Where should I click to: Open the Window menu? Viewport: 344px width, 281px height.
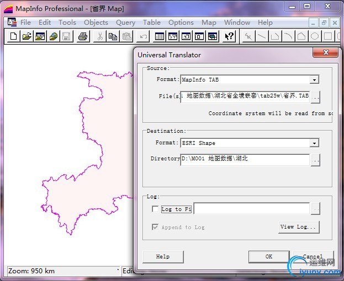point(237,23)
